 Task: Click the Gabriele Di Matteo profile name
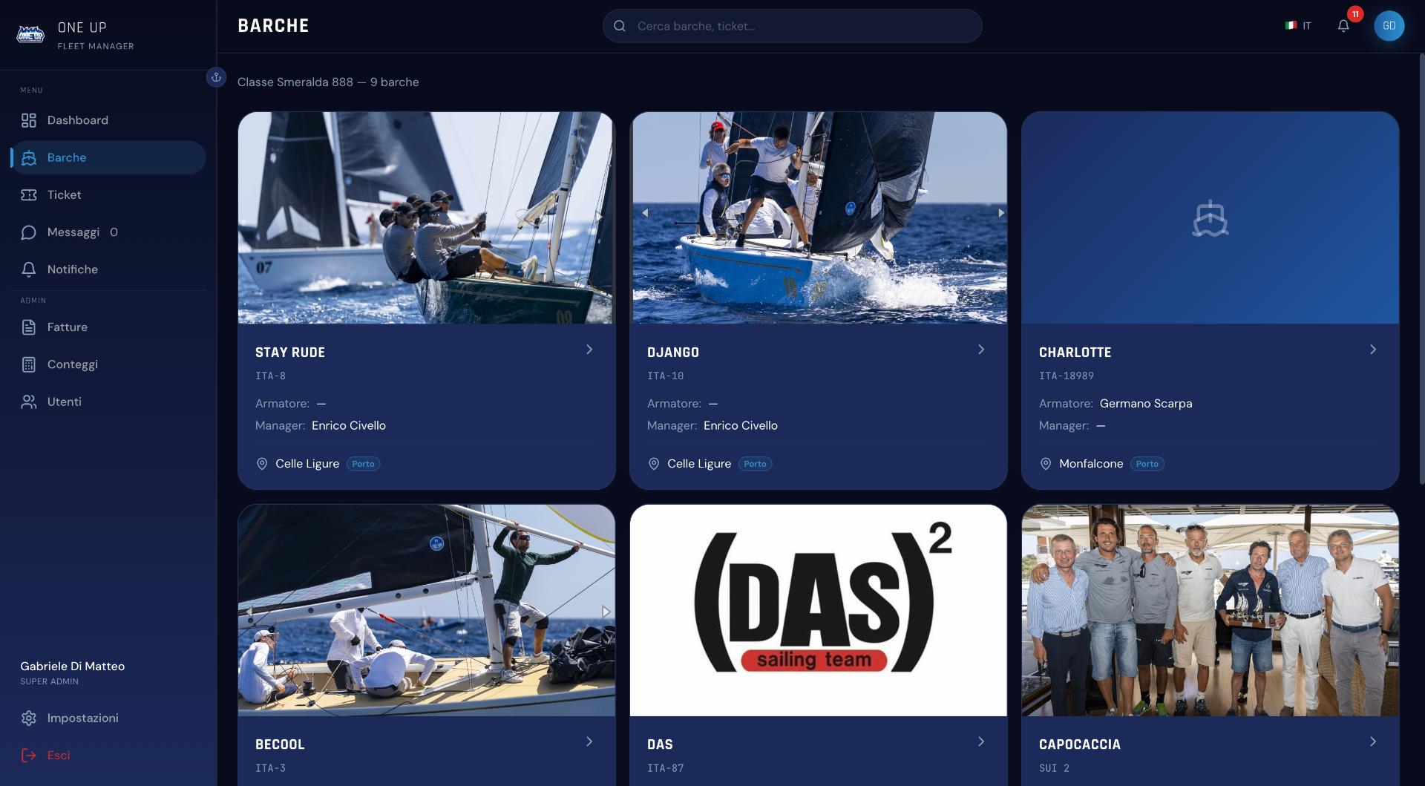[x=73, y=667]
